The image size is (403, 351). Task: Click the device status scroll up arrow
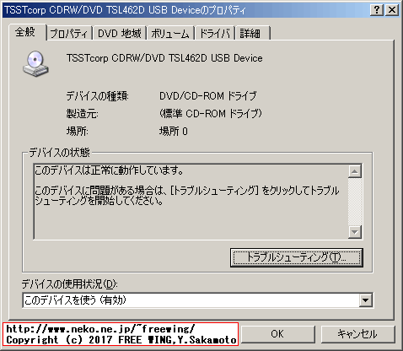tap(355, 171)
